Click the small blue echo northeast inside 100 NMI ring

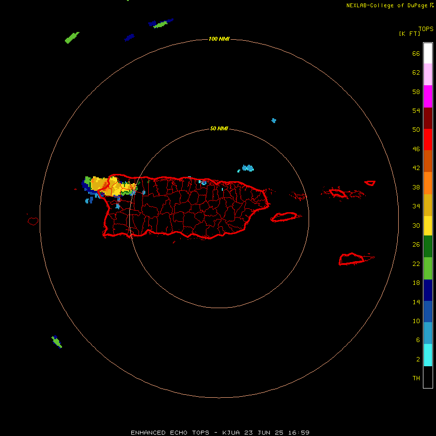[x=274, y=121]
